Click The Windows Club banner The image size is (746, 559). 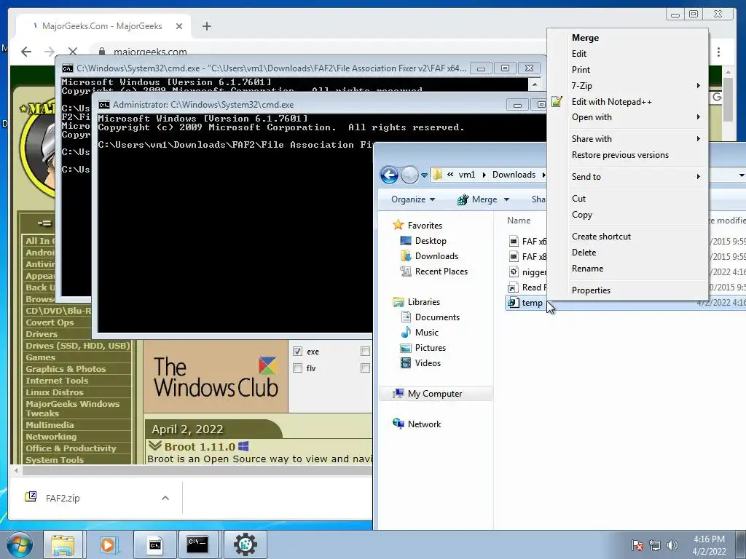(x=216, y=376)
